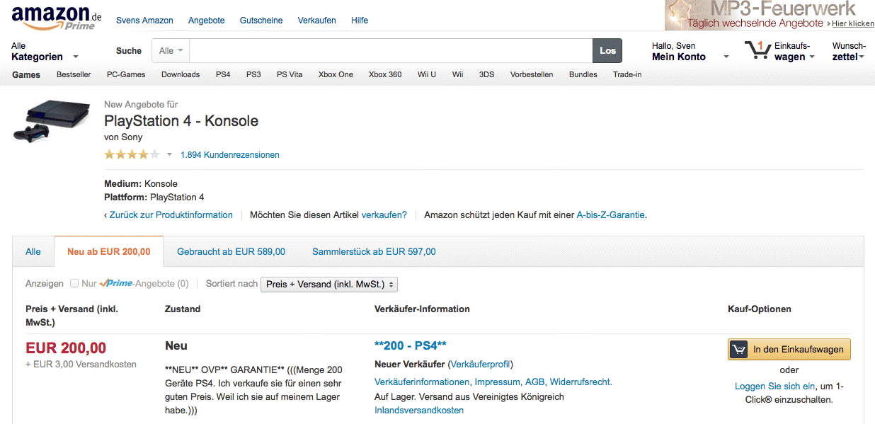Expand the star rating breakdown arrow

click(x=169, y=154)
